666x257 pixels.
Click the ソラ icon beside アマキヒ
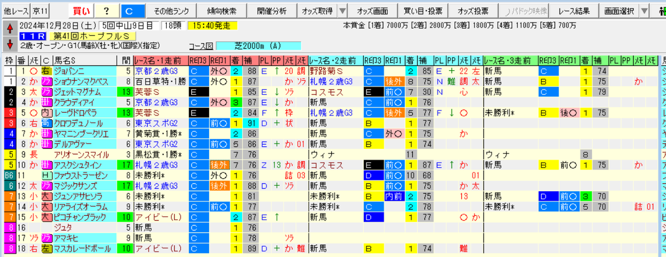pos(46,238)
